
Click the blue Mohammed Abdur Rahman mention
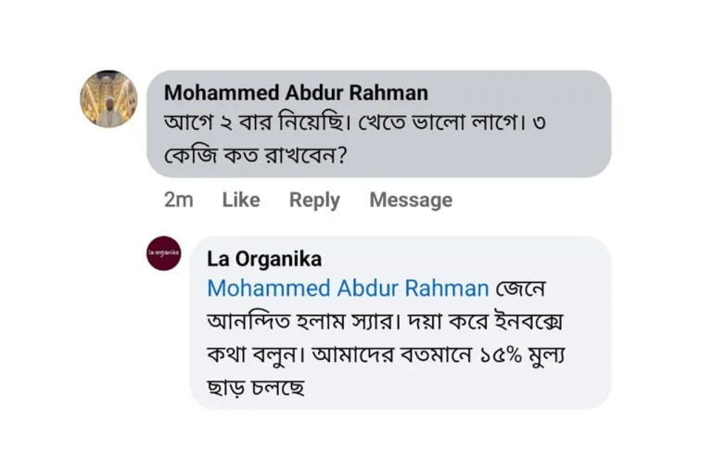[348, 288]
